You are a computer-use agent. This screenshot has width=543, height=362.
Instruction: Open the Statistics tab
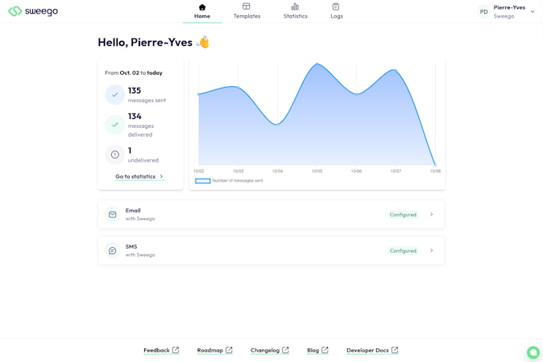pyautogui.click(x=295, y=11)
